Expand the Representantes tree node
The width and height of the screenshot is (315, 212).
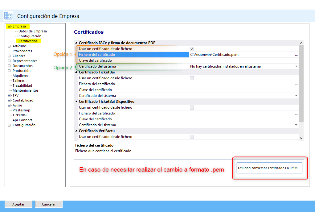(9, 61)
